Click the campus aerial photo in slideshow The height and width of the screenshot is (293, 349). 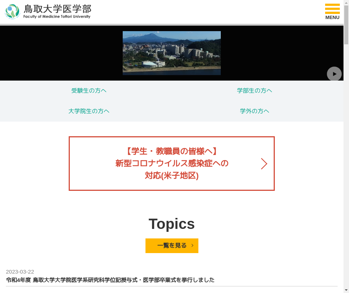click(172, 53)
